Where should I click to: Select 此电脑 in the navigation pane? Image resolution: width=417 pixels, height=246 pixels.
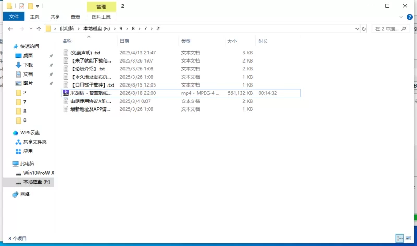(27, 164)
